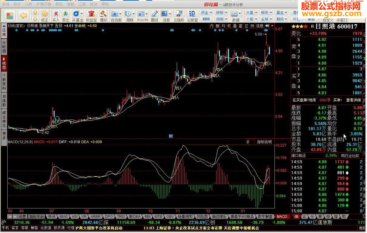367x233 pixels.
Task: Click the 财 marker on the chart
Action: coord(171,136)
